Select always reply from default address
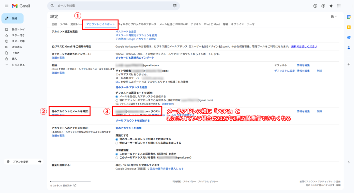The image size is (354, 193). click(x=117, y=100)
